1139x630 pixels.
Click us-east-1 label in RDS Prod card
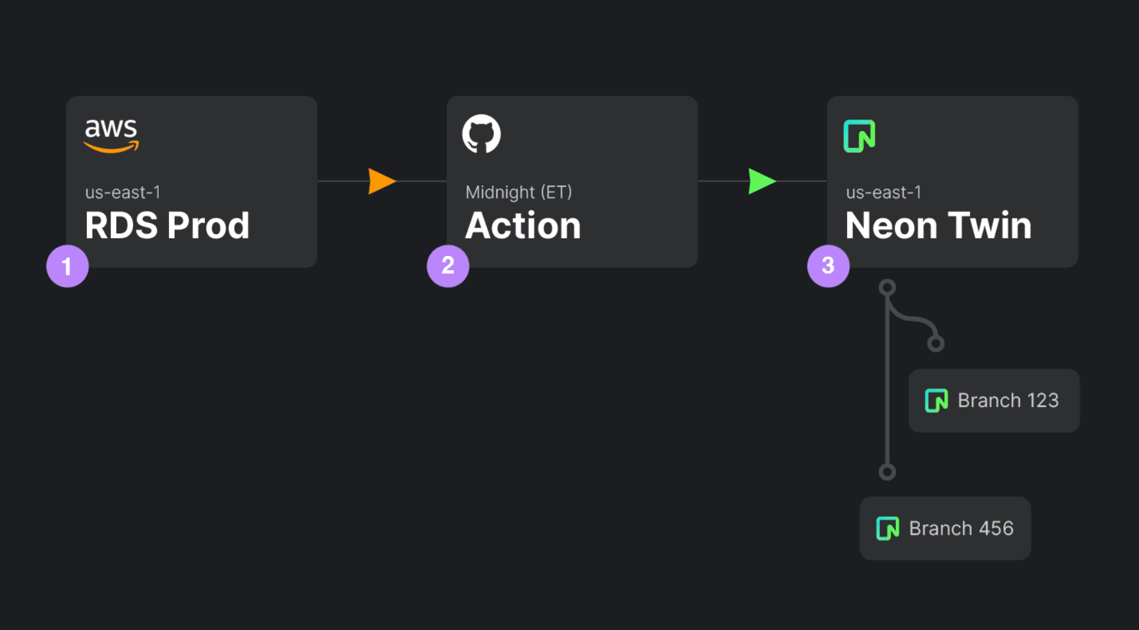click(123, 192)
